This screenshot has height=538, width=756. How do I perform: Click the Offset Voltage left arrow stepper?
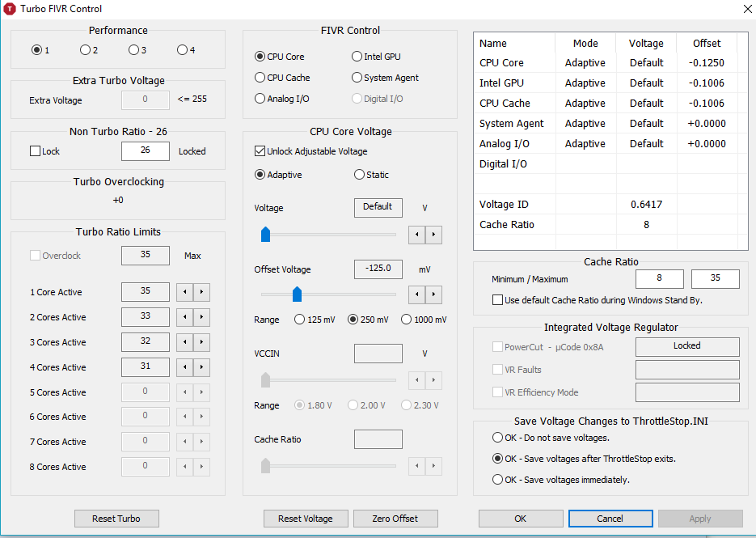(x=416, y=294)
